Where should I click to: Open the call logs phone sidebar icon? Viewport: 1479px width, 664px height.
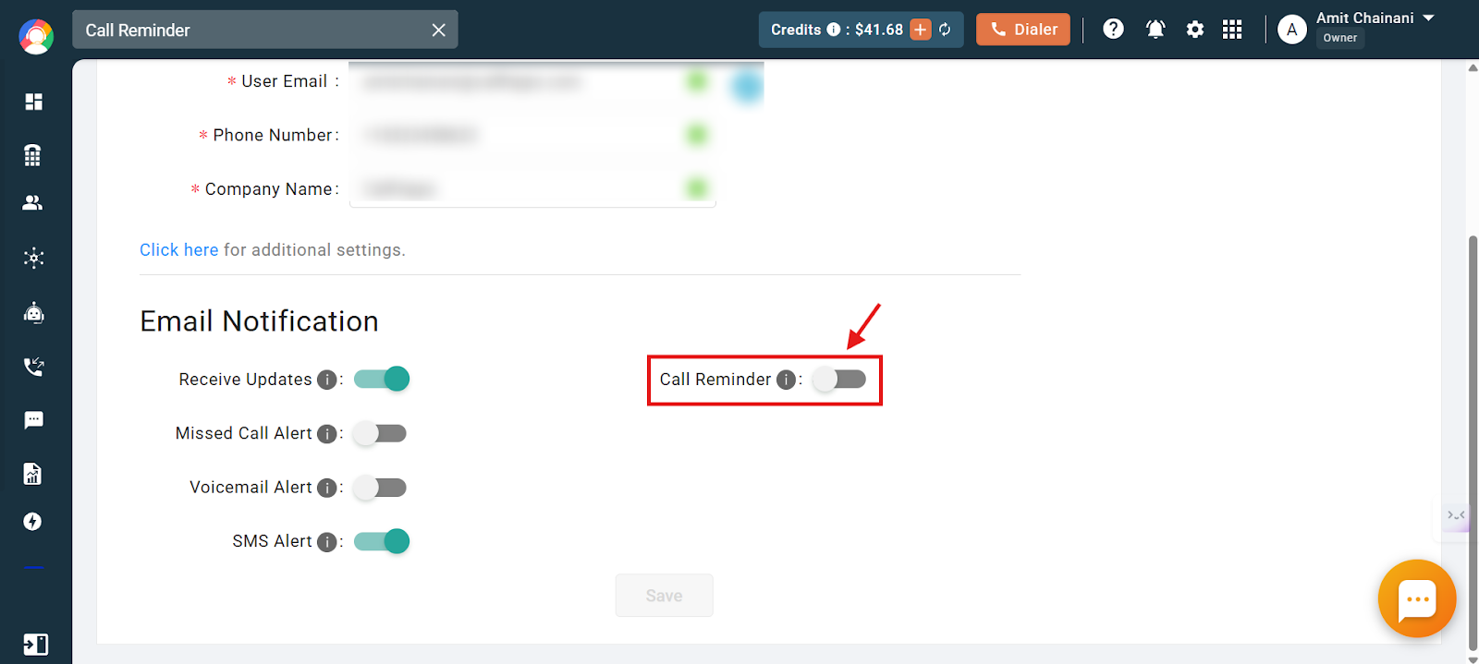(x=33, y=367)
